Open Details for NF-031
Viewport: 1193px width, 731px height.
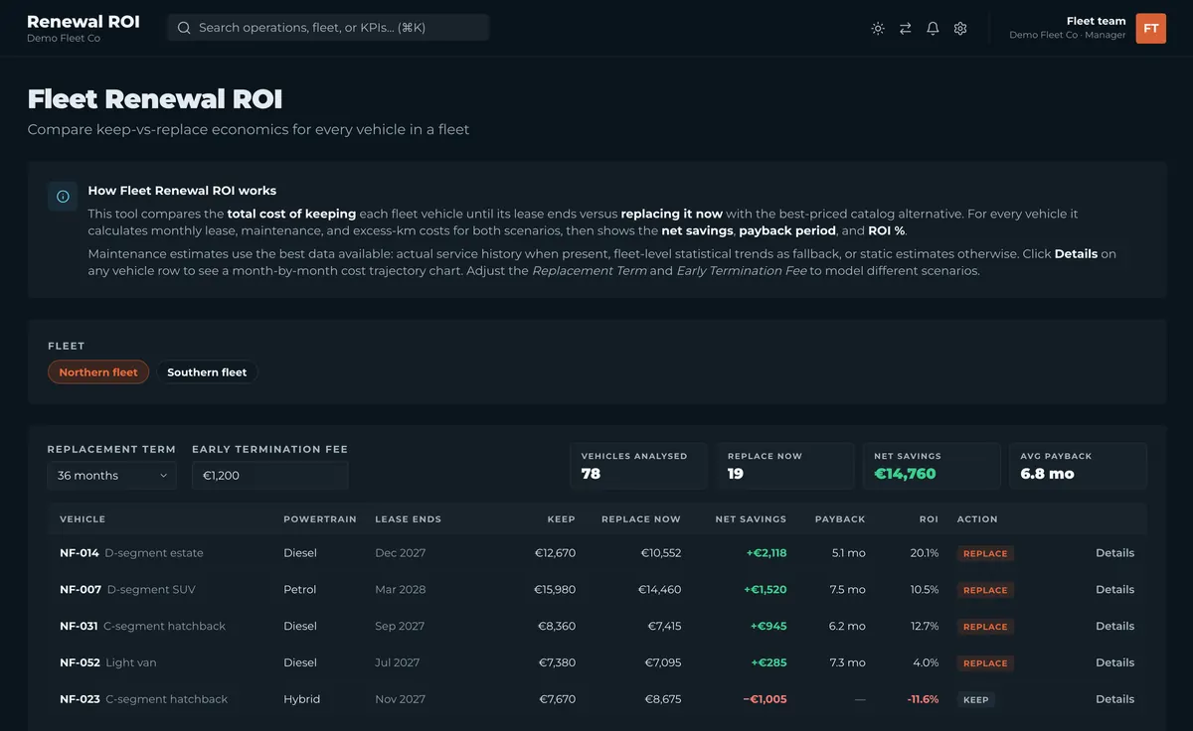(1114, 627)
